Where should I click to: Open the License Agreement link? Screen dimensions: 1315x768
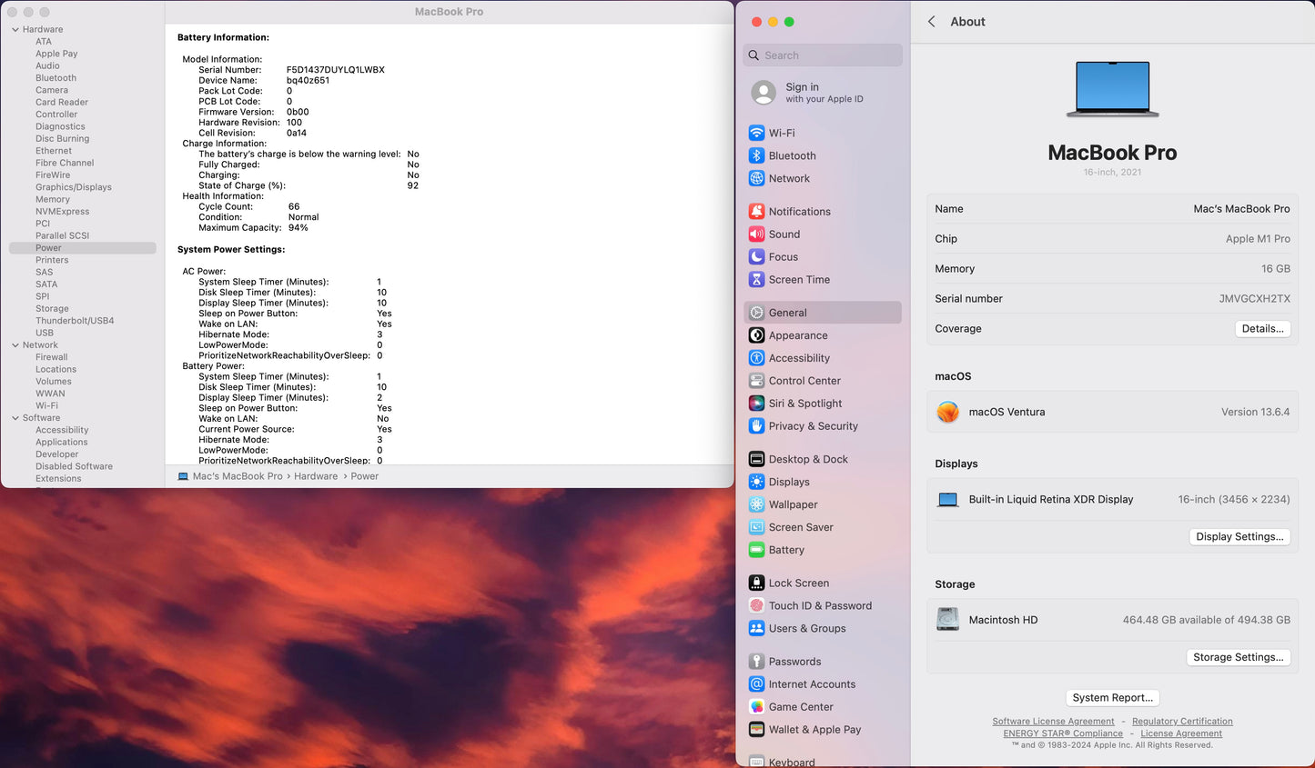[x=1181, y=733]
